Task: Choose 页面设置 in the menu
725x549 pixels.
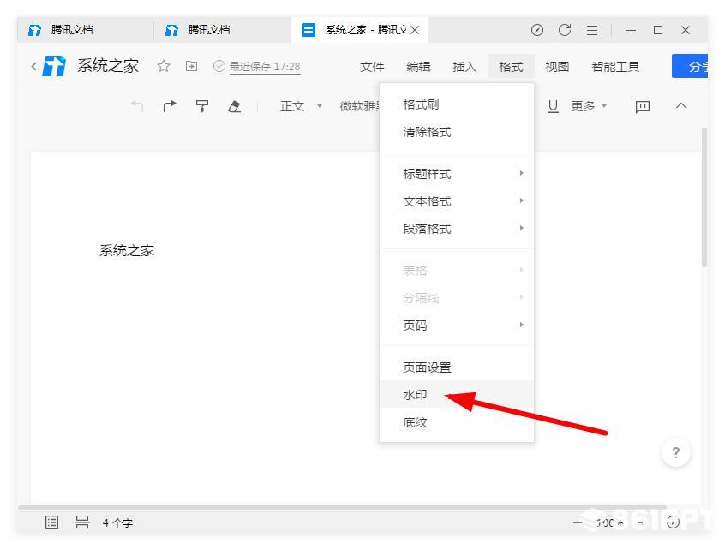Action: [x=457, y=367]
